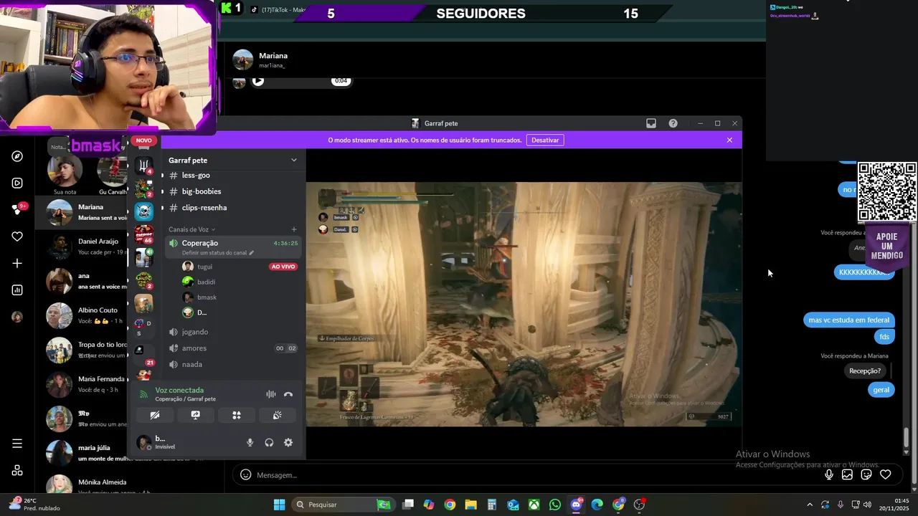Disconnect from voice with hang-up icon
The image size is (918, 516).
(288, 394)
